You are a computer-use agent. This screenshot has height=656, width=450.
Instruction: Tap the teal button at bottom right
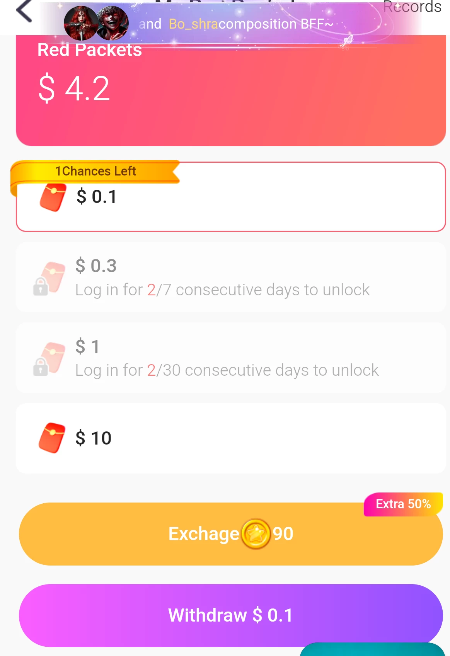[372, 649]
